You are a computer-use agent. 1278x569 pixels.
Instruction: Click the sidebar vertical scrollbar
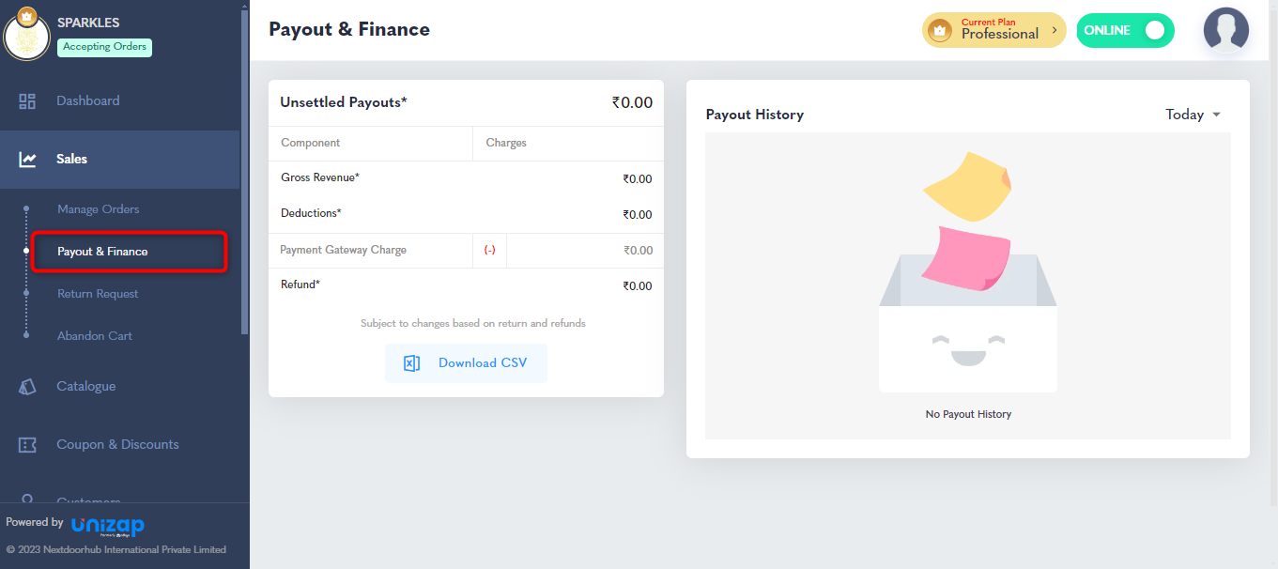point(245,169)
